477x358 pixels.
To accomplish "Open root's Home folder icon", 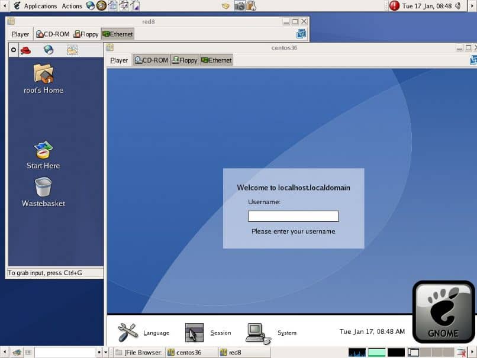I will [44, 73].
